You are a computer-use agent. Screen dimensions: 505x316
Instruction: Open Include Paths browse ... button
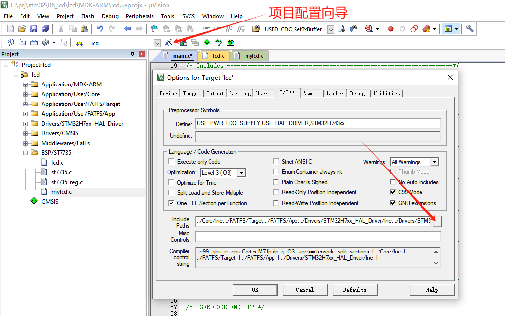[437, 222]
